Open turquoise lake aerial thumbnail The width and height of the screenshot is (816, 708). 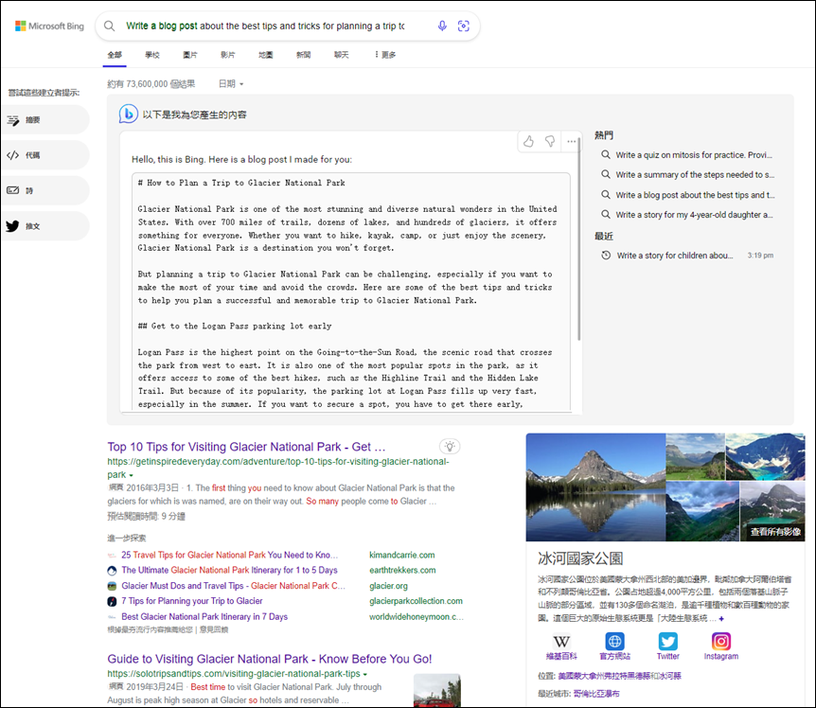pos(765,456)
